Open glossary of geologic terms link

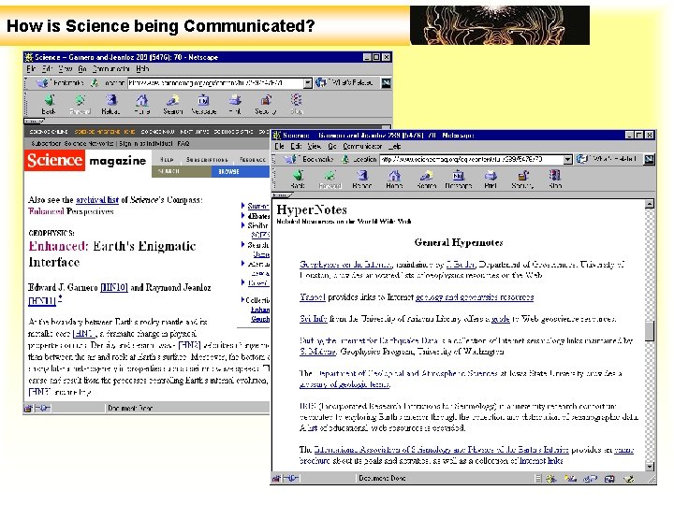tap(344, 384)
